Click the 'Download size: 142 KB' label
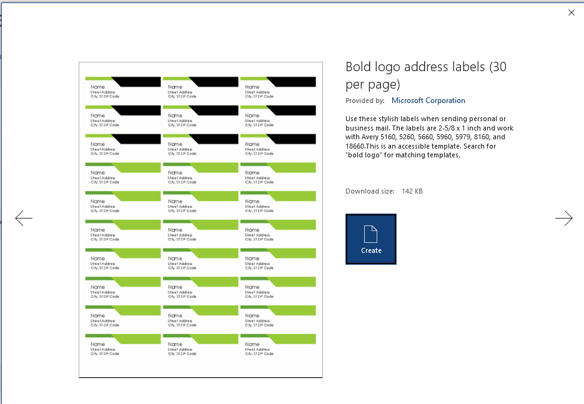Screen dimensions: 584x404 pos(384,191)
